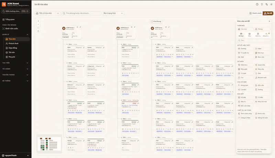Switch to Đồ đạc tab in panel
Screen dimensions: 275x158
241,35
